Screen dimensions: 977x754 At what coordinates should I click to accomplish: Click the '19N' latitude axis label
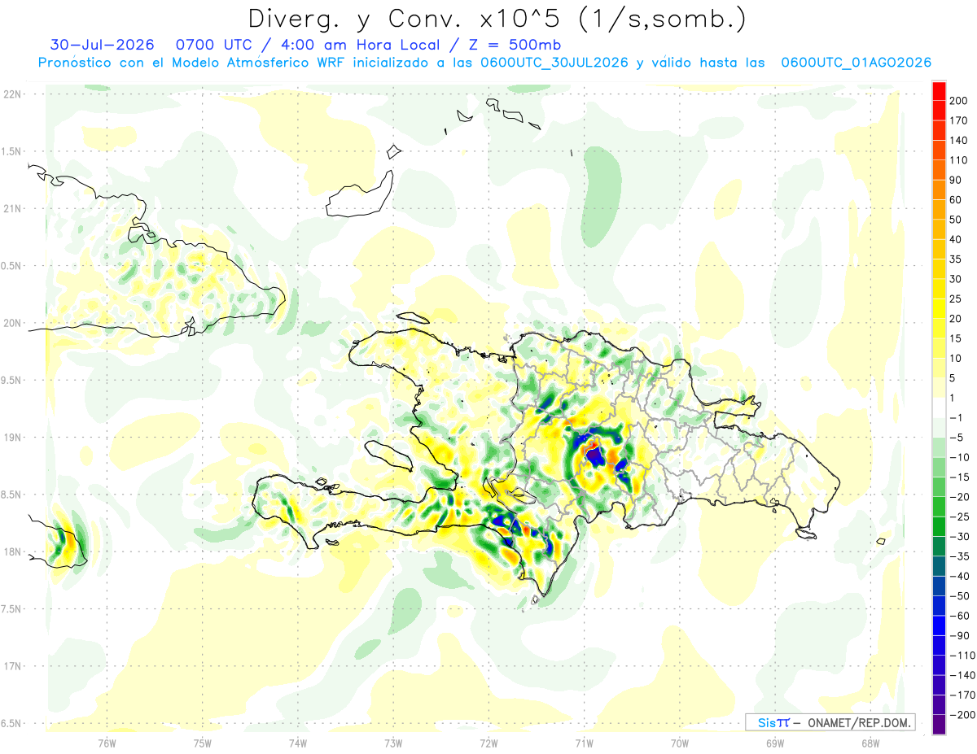[11, 437]
